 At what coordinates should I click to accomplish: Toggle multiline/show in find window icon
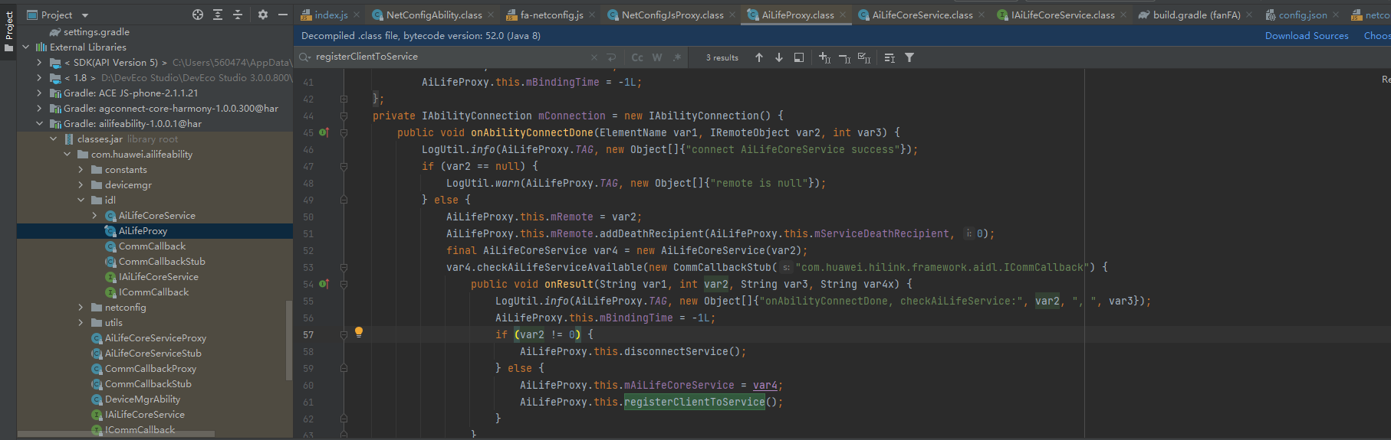890,57
